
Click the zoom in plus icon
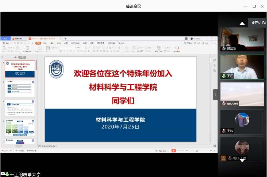click(211, 151)
